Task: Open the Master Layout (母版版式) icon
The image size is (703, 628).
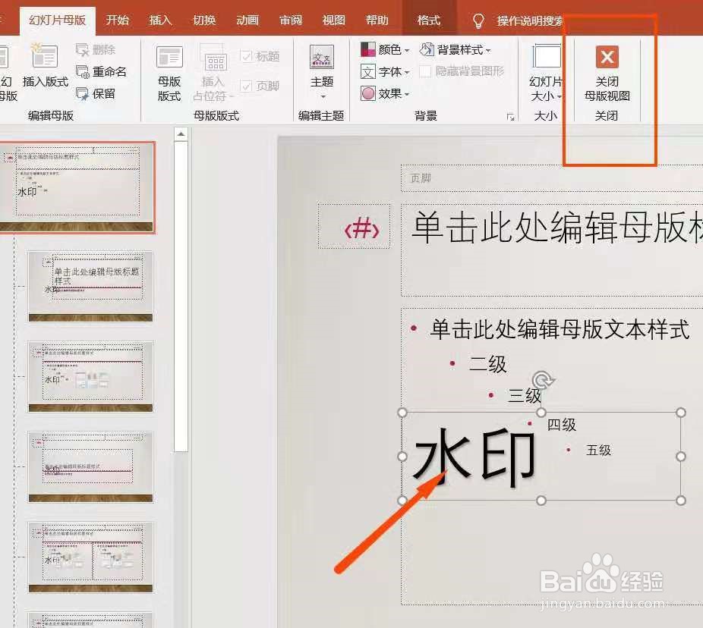Action: pyautogui.click(x=169, y=58)
